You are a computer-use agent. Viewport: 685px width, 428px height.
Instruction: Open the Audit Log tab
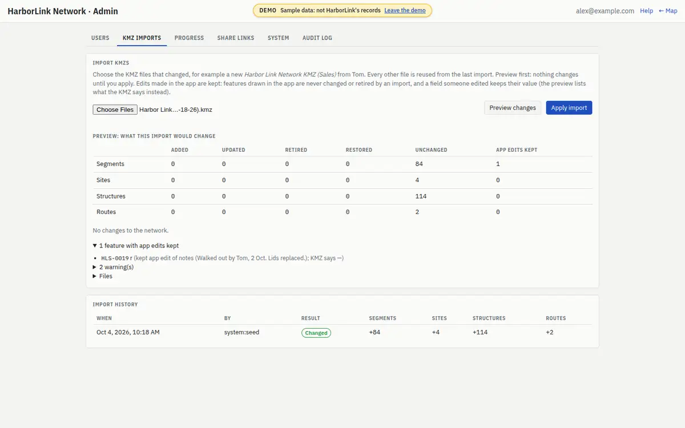click(317, 38)
